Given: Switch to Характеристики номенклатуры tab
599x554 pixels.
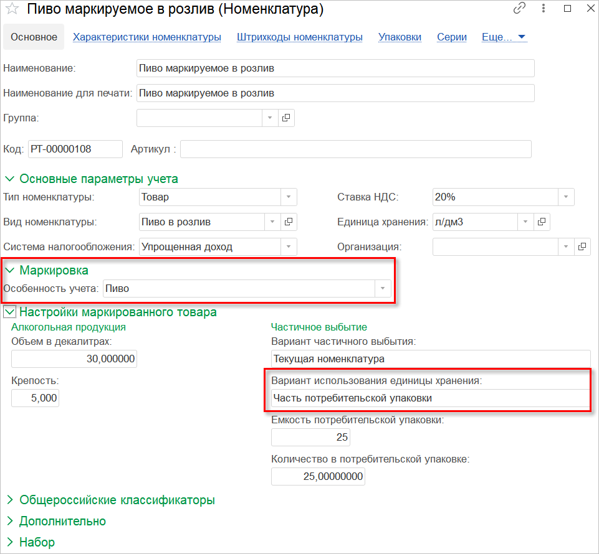Looking at the screenshot, I should pos(147,37).
